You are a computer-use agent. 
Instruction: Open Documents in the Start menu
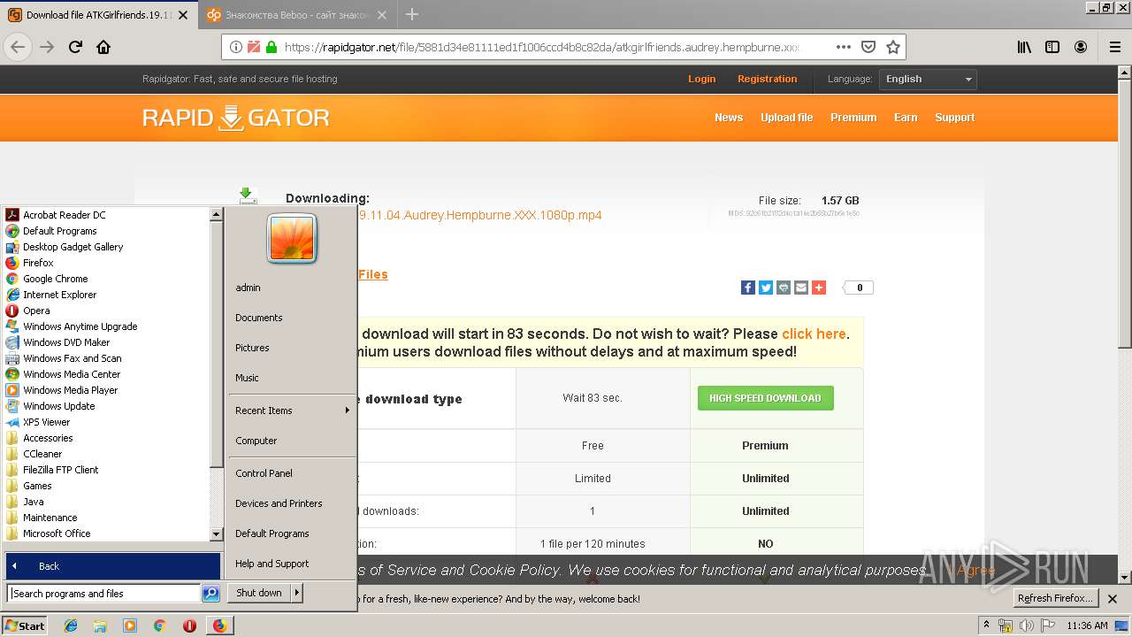259,318
